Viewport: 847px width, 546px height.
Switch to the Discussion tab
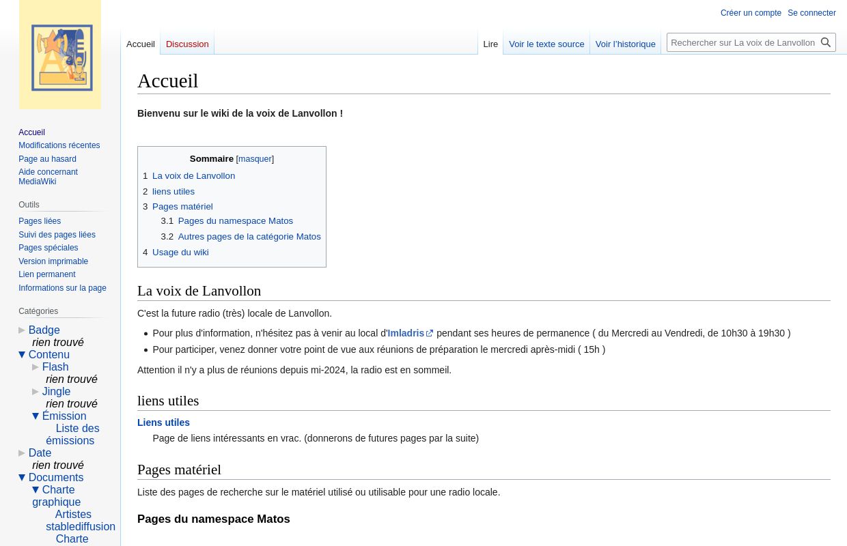click(x=187, y=44)
